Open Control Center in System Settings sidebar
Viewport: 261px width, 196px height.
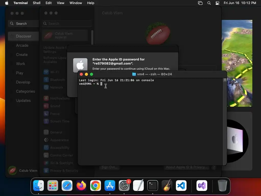click(58, 155)
